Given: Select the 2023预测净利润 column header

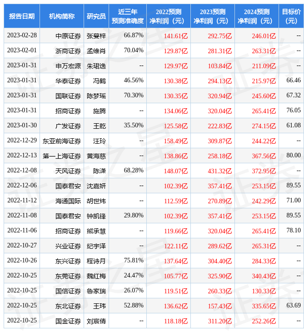Looking at the screenshot, I should tap(212, 16).
